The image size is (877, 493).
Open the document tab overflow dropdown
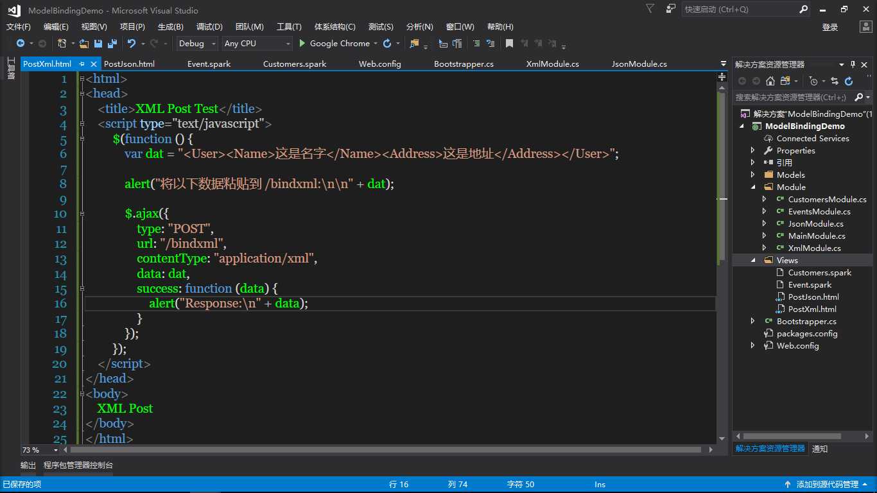724,64
